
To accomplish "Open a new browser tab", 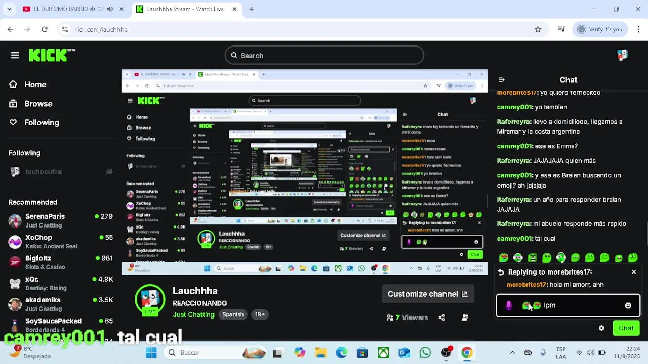I will (252, 9).
